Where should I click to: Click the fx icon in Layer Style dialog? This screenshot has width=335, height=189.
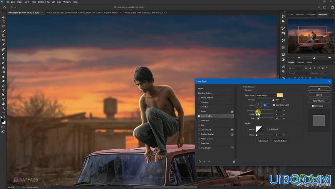point(200,162)
